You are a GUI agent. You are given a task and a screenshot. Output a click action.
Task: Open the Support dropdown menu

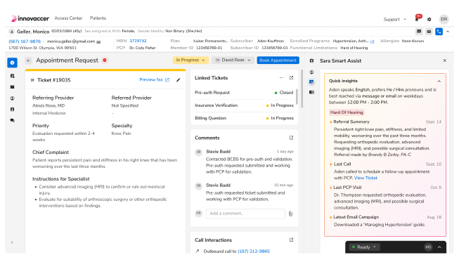pyautogui.click(x=394, y=20)
